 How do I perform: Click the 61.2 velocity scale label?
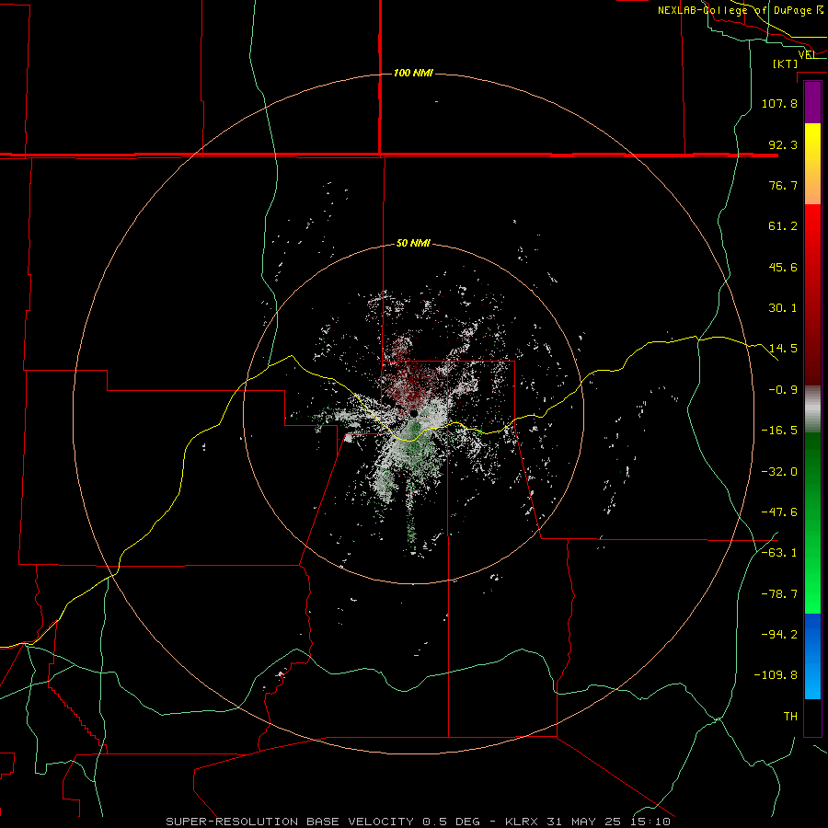[783, 226]
